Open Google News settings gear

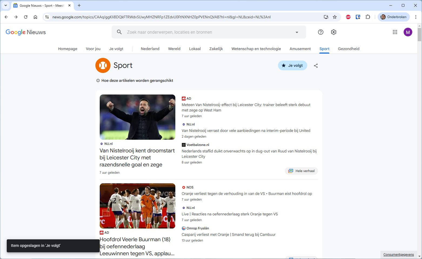[x=333, y=32]
